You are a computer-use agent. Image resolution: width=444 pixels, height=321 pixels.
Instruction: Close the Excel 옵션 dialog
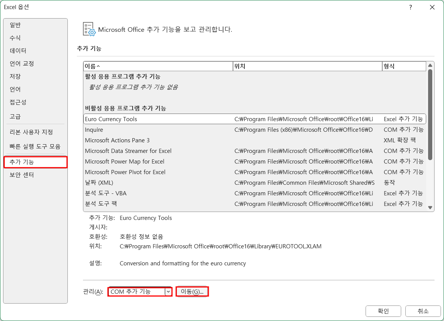click(x=432, y=7)
